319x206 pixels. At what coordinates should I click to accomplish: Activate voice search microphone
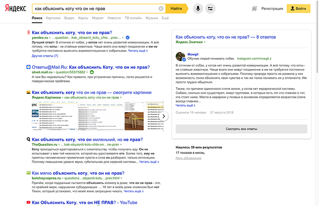pyautogui.click(x=198, y=9)
